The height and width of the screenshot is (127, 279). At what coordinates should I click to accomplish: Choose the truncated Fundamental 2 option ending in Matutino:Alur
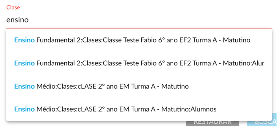pos(139,63)
